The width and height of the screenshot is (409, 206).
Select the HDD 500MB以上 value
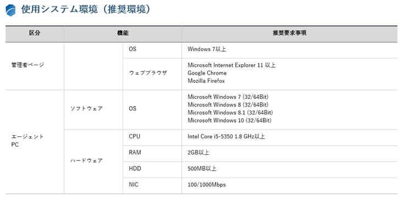pyautogui.click(x=202, y=169)
